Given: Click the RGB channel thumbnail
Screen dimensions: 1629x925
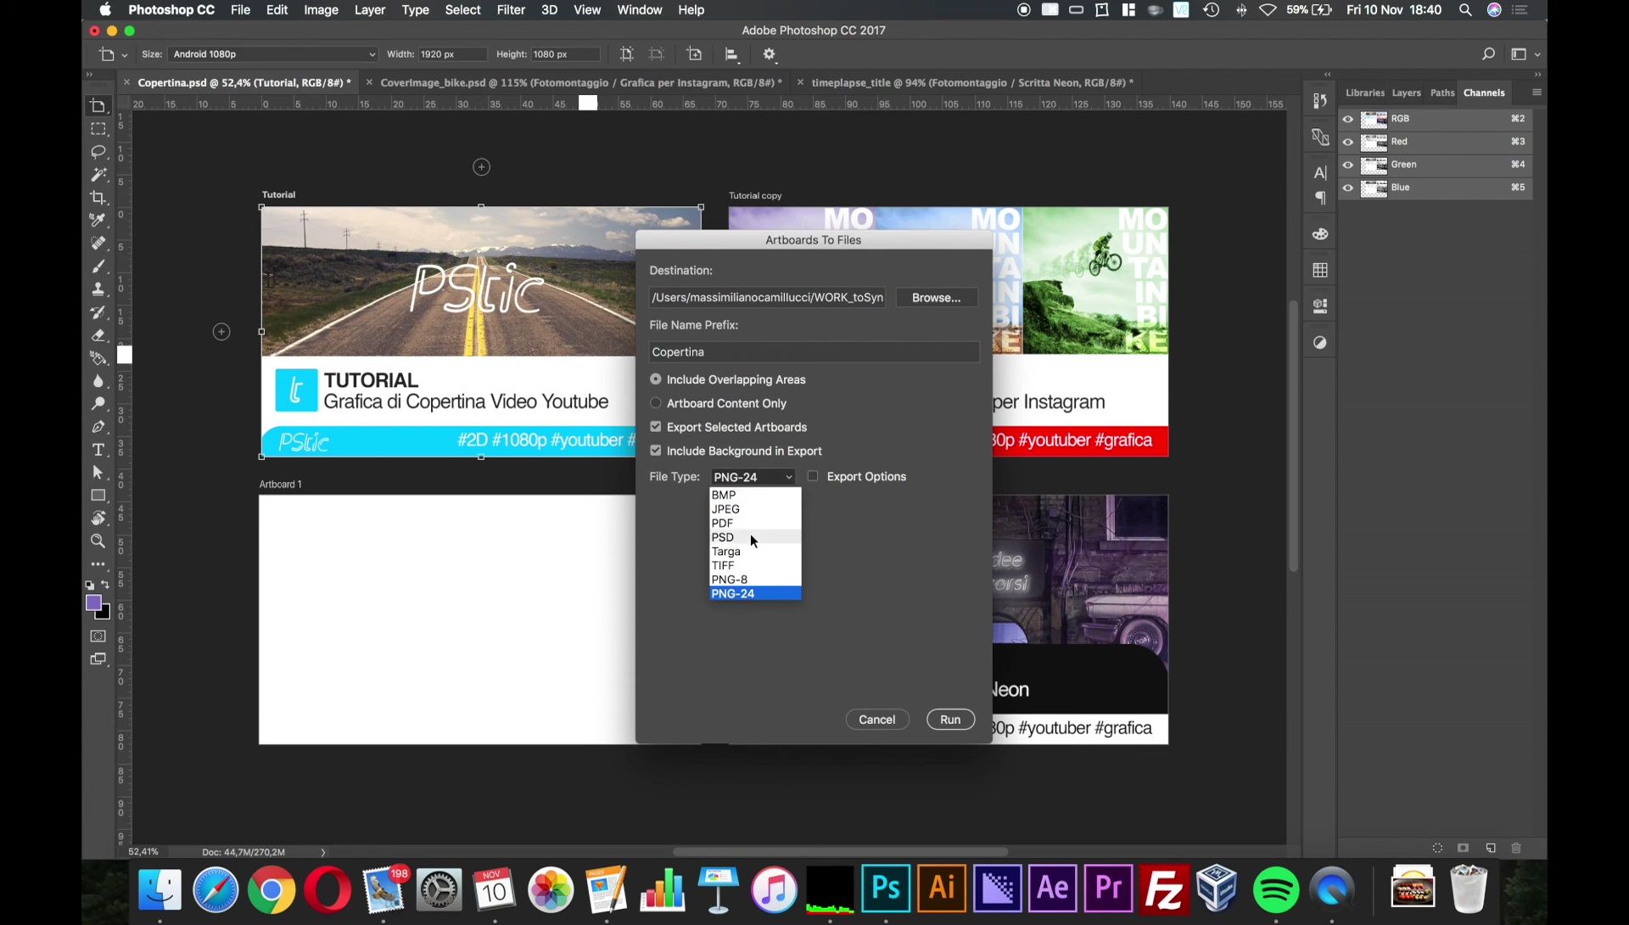Looking at the screenshot, I should [1374, 119].
